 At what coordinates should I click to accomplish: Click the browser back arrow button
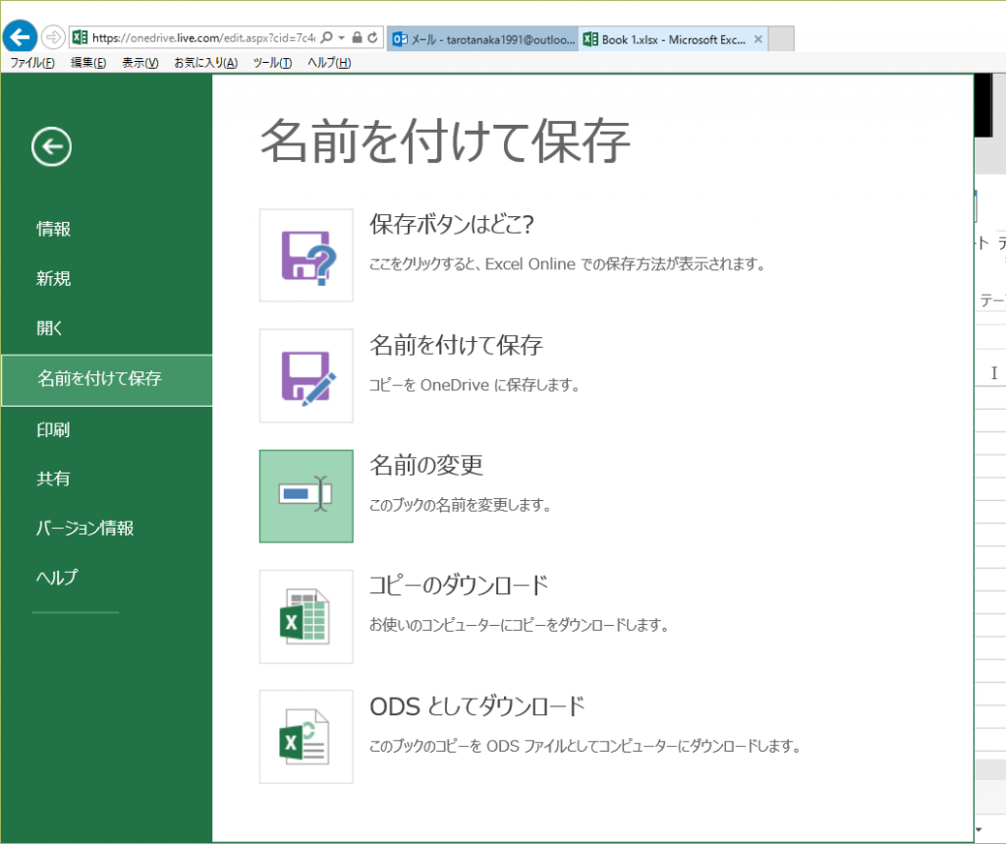(20, 36)
